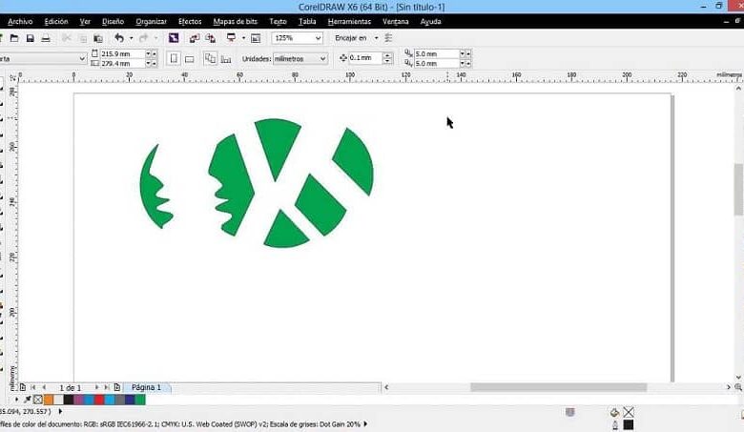Open the Diseño menu
Viewport: 744px width, 432px height.
[113, 21]
